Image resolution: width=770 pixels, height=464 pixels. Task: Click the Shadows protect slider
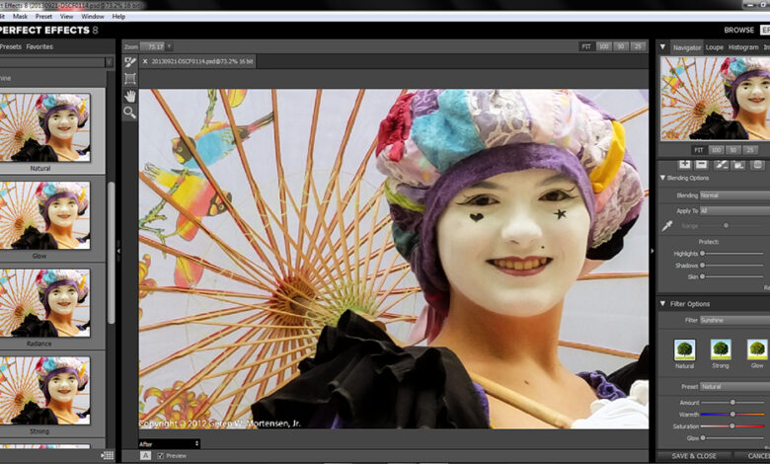(732, 266)
